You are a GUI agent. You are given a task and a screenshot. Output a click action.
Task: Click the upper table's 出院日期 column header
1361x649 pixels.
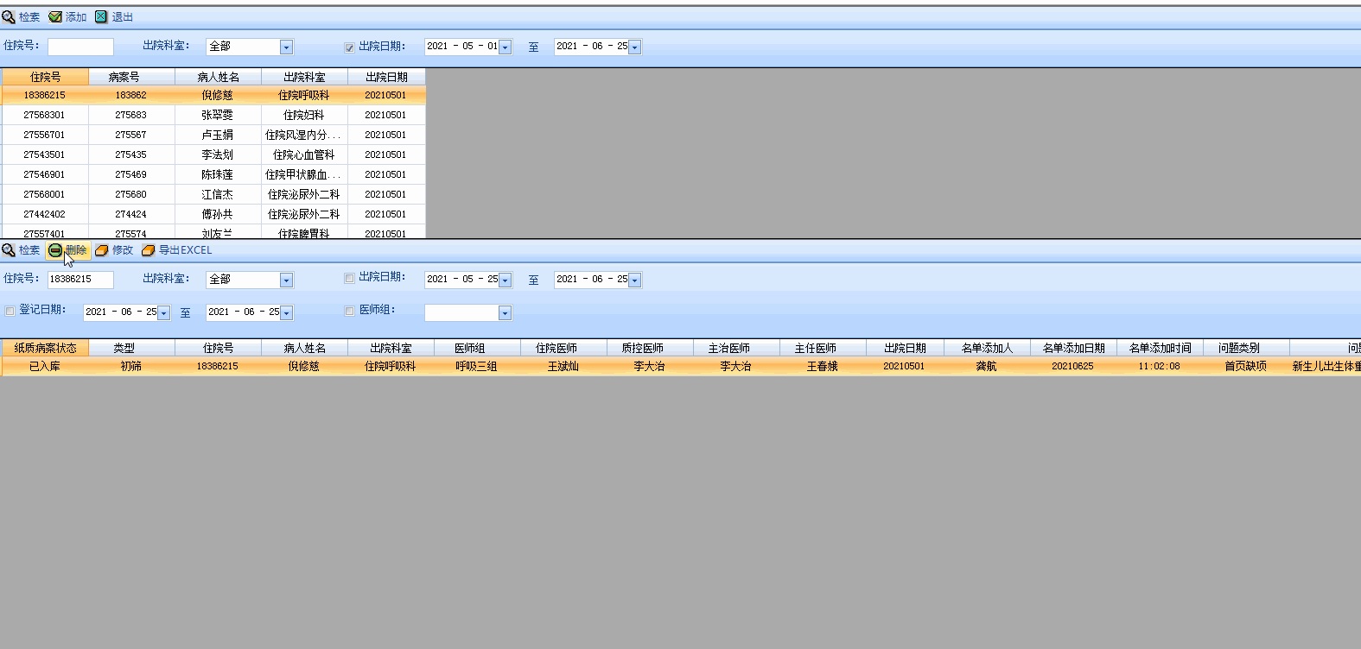tap(386, 77)
